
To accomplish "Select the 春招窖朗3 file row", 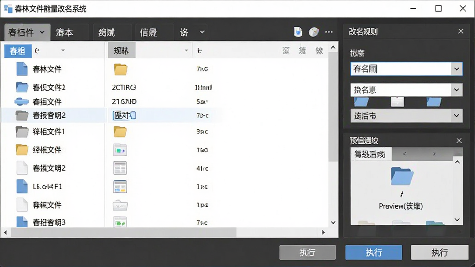I will coord(49,222).
